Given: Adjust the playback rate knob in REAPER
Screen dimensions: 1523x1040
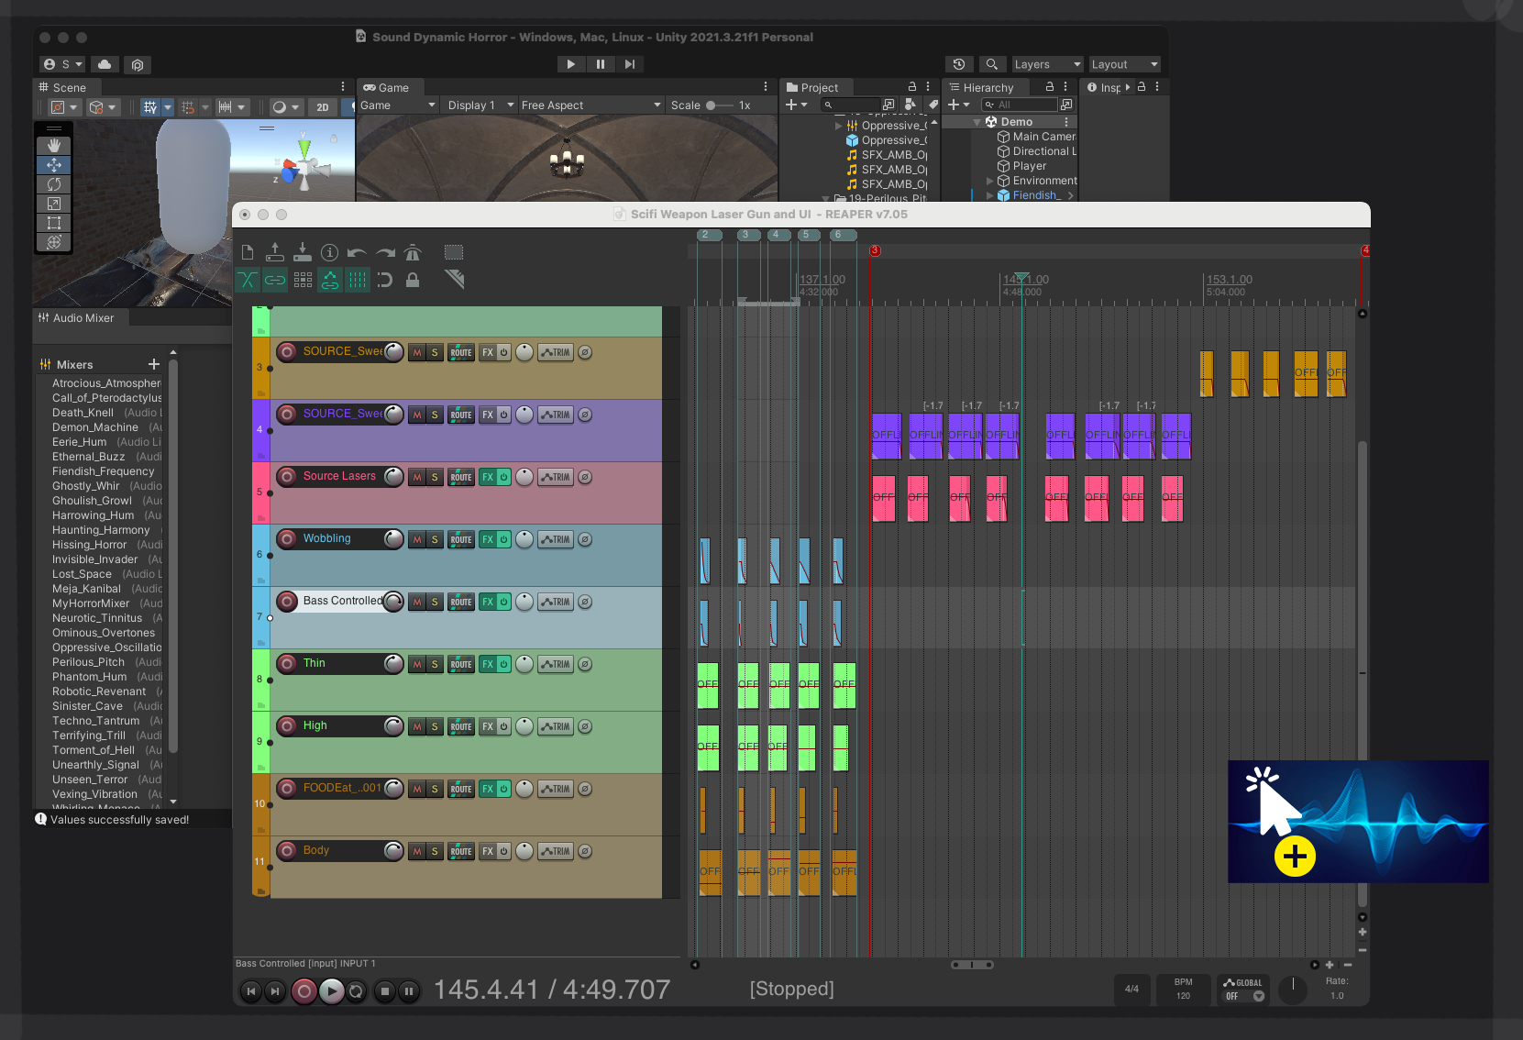Looking at the screenshot, I should (x=1293, y=989).
